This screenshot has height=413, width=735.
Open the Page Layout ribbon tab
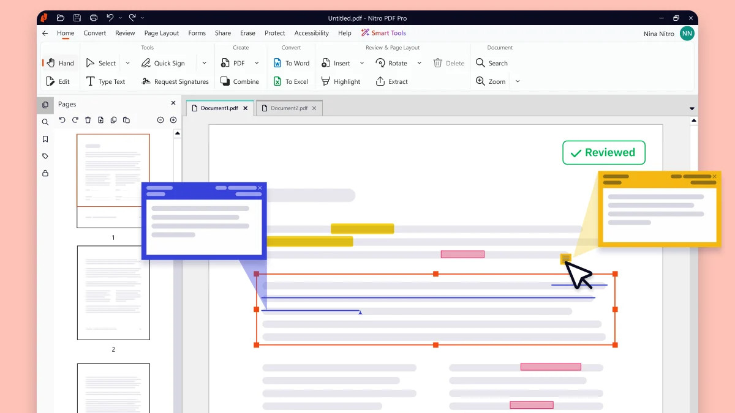coord(162,33)
